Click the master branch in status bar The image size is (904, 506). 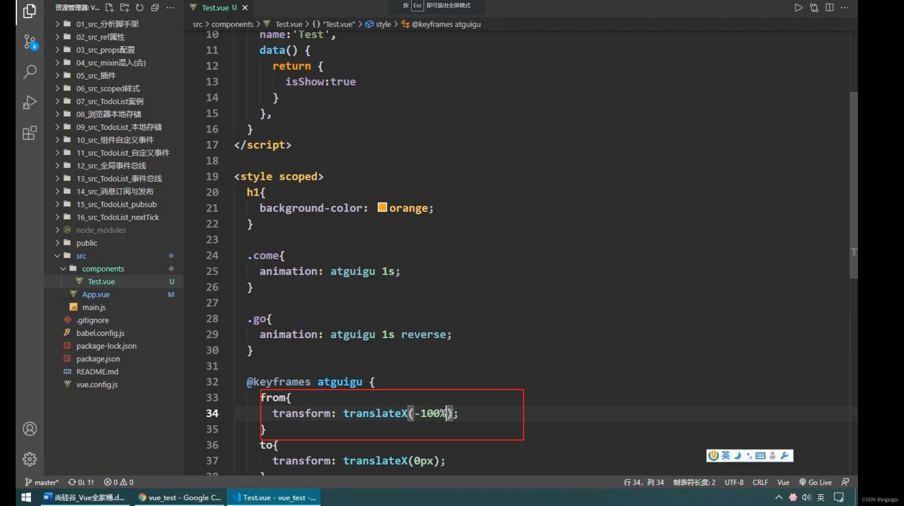tap(42, 482)
